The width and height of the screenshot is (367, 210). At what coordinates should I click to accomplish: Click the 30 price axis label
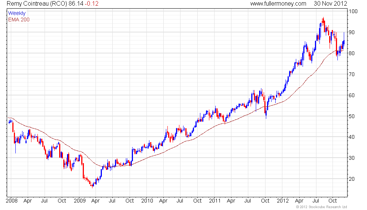click(352, 158)
